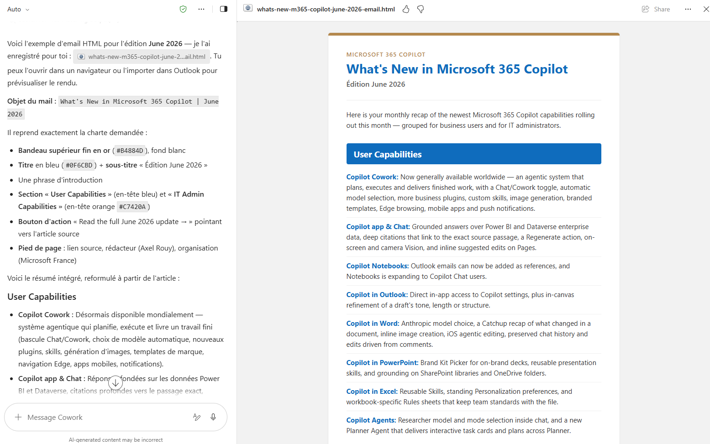Toggle the side panel layout icon
Viewport: 710px width, 444px height.
224,9
